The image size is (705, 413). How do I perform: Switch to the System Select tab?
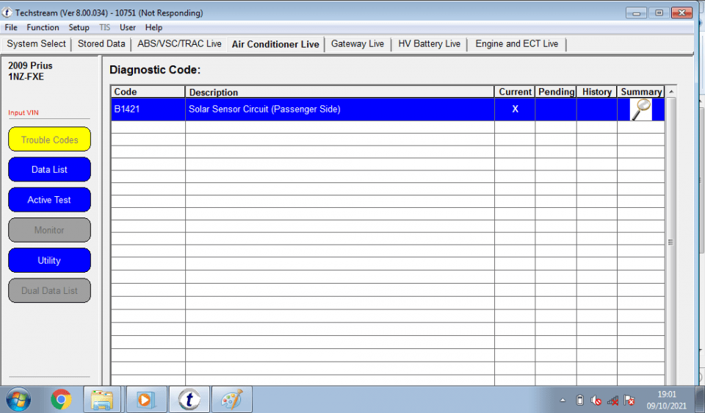tap(36, 44)
